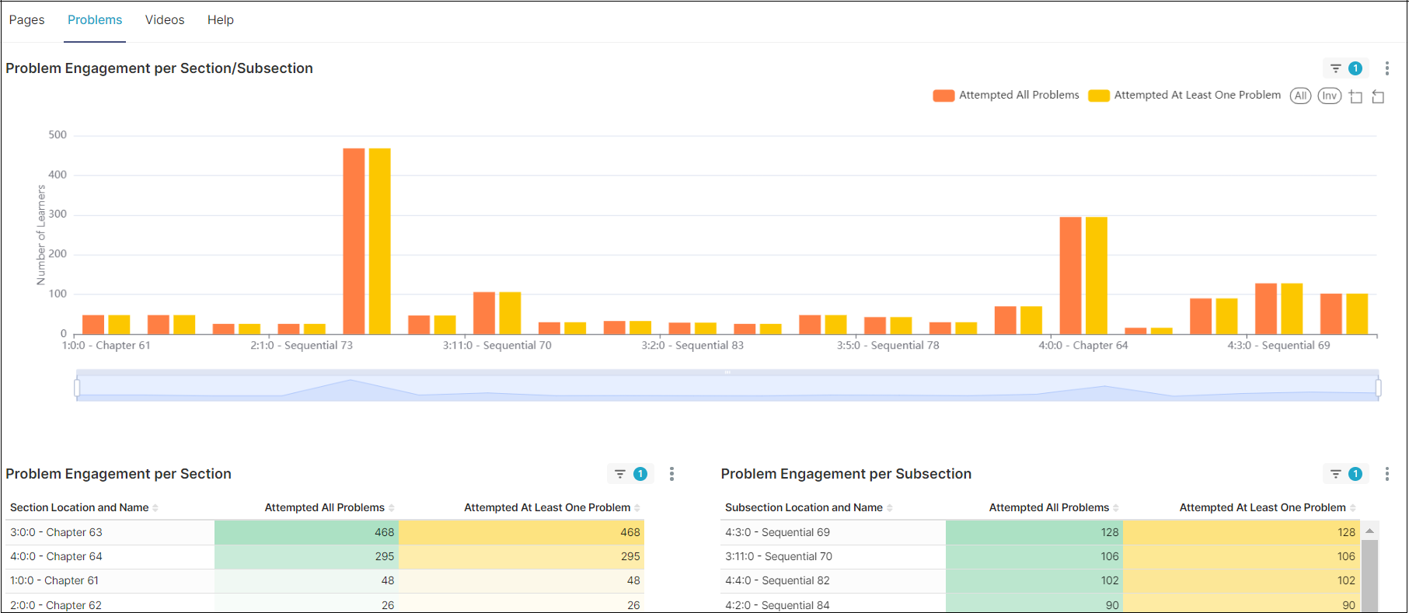
Task: Open three-dot menu for per Section table
Action: pyautogui.click(x=671, y=474)
